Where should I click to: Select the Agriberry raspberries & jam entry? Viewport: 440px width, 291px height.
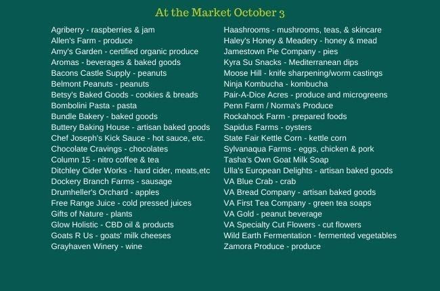103,30
